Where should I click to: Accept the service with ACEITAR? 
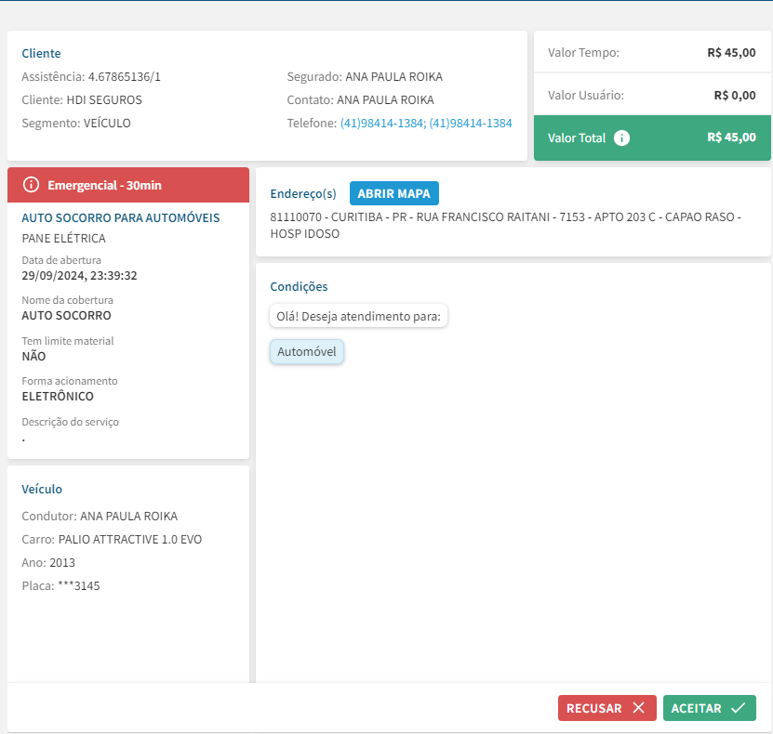709,708
